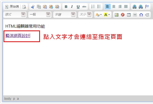Open the 大小 font size dropdown

(85, 14)
